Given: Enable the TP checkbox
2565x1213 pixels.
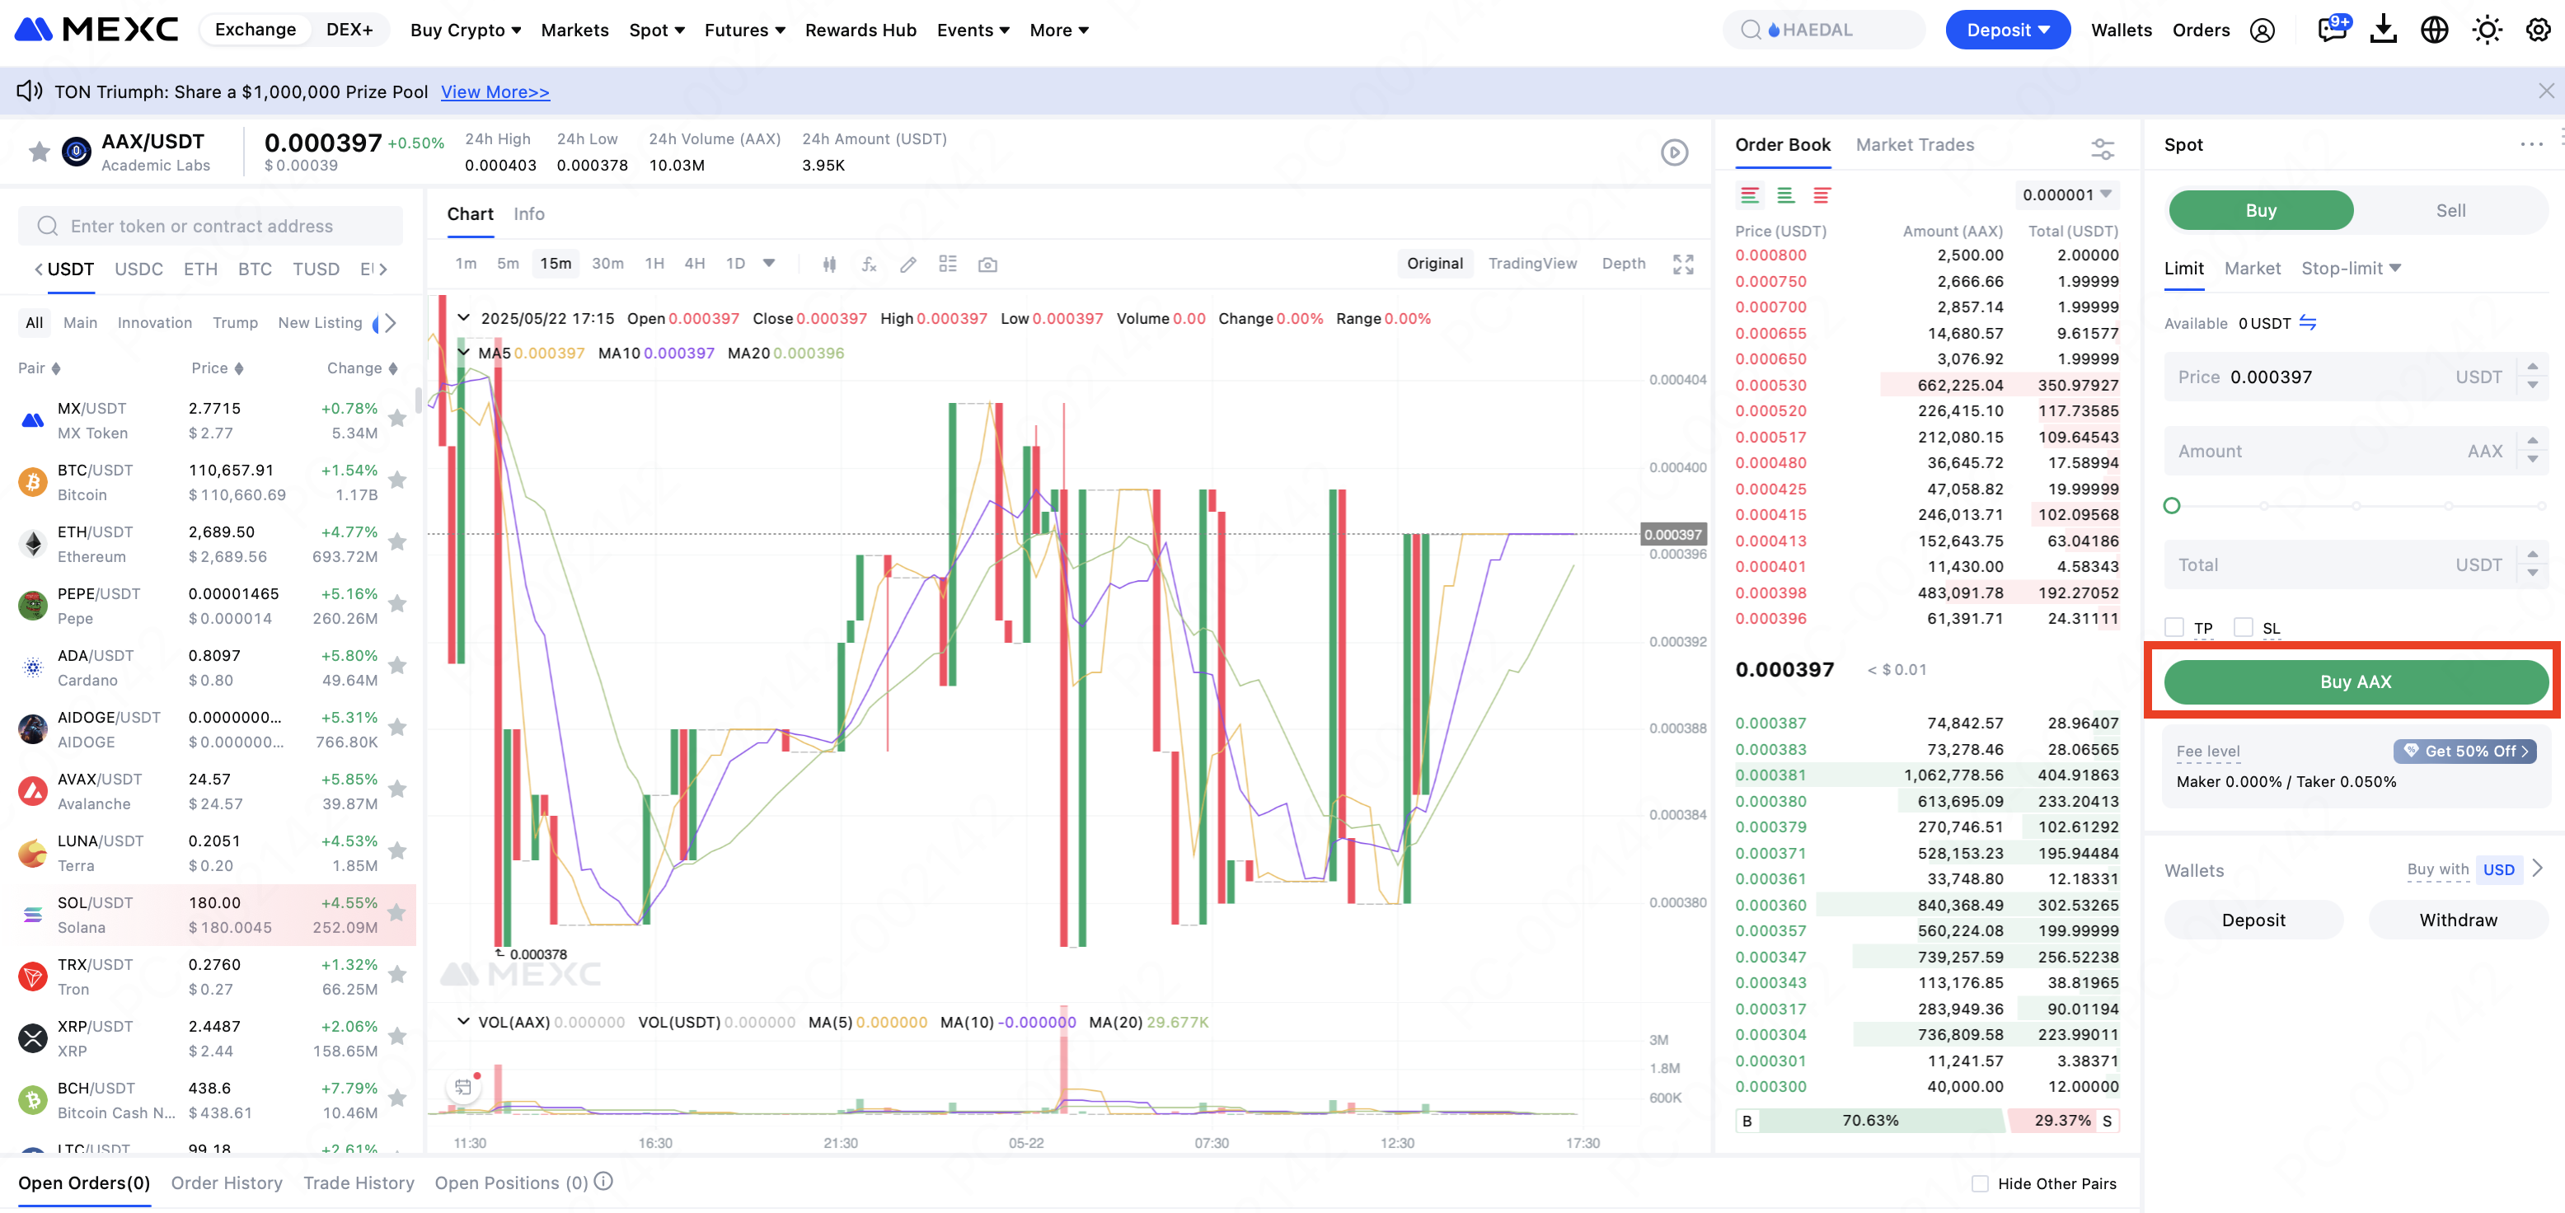Looking at the screenshot, I should [2173, 627].
